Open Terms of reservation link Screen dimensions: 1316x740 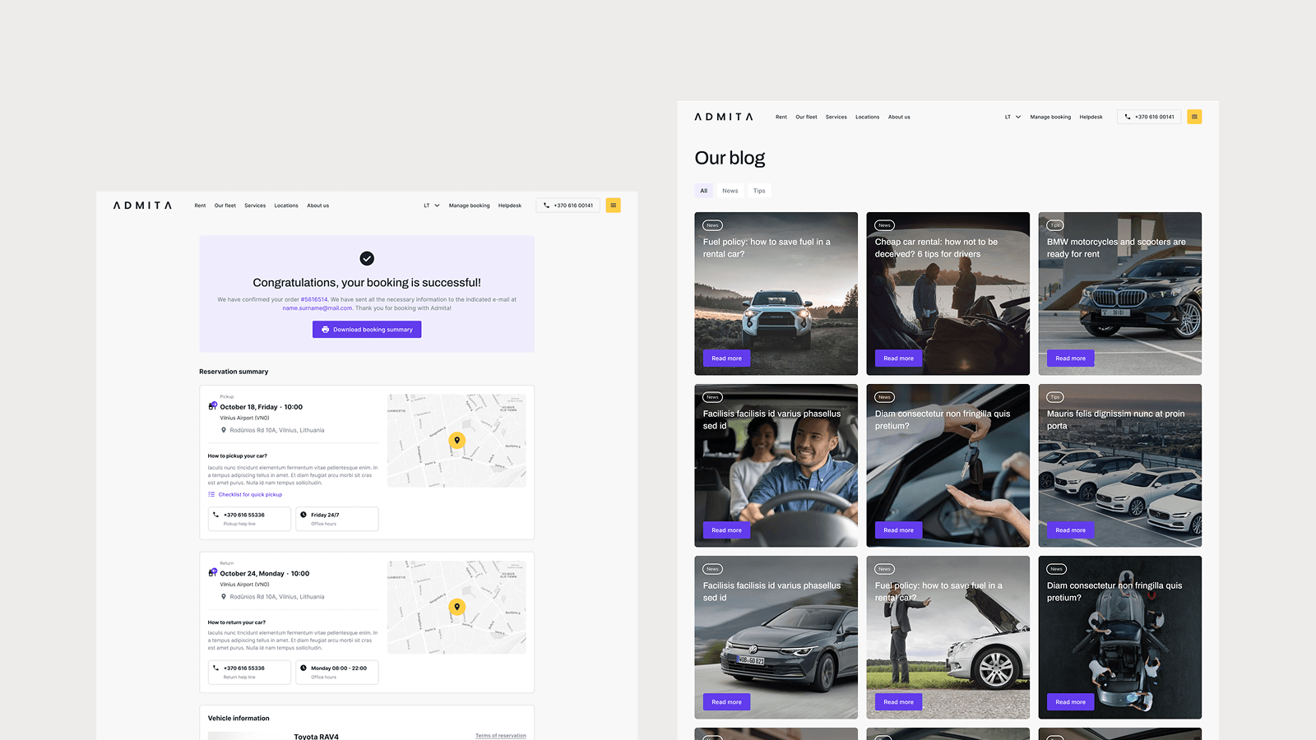pyautogui.click(x=501, y=736)
